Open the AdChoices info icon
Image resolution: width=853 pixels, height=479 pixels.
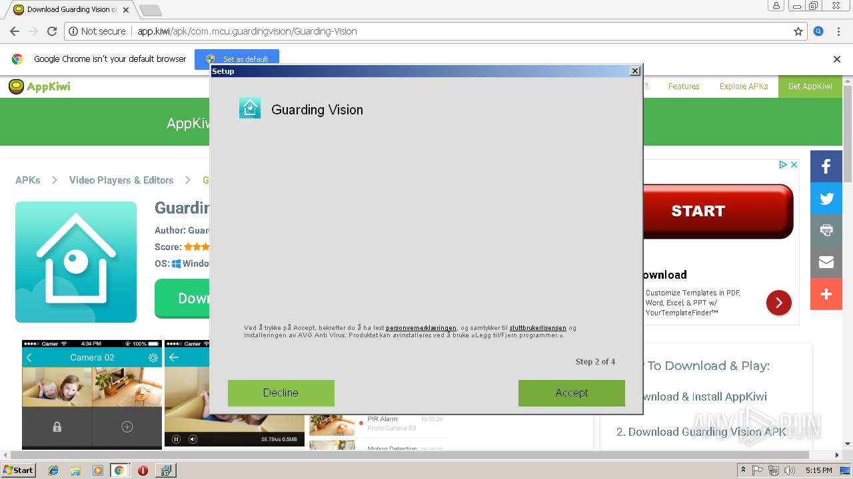tap(784, 164)
